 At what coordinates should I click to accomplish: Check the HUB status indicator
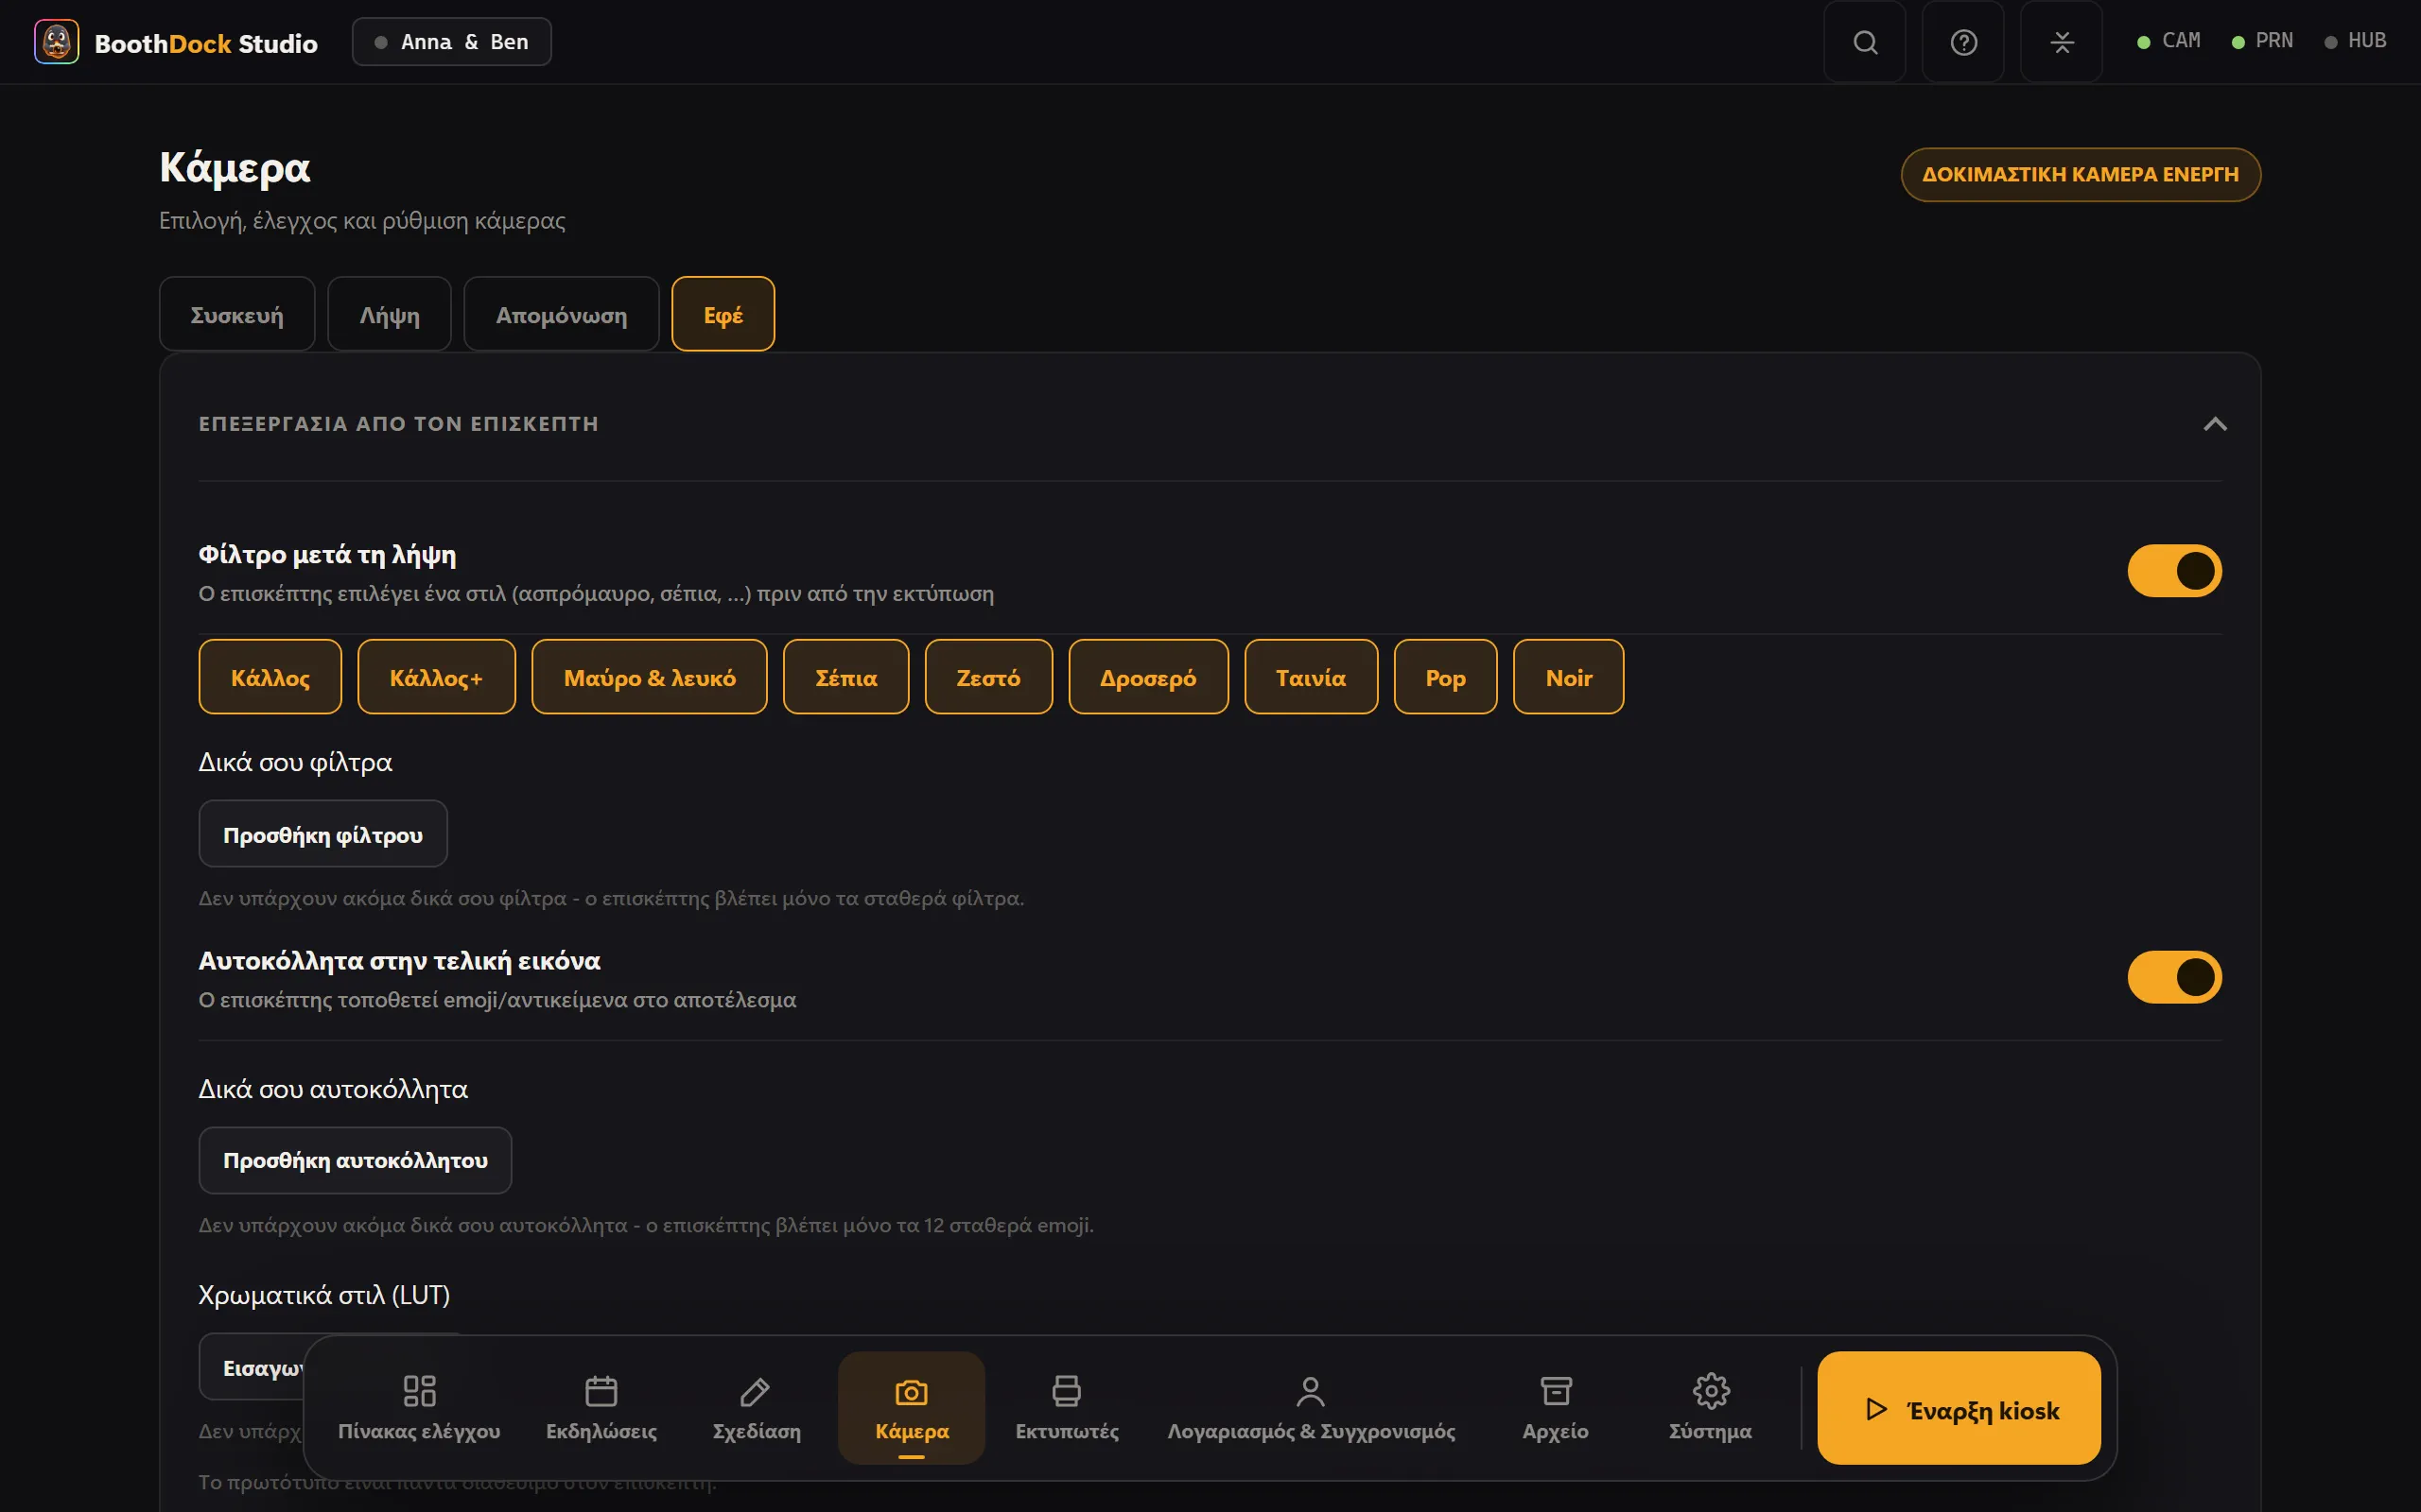[x=2355, y=41]
